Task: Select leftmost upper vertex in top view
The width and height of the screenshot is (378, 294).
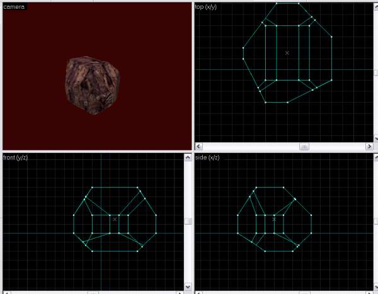Action: pos(243,47)
